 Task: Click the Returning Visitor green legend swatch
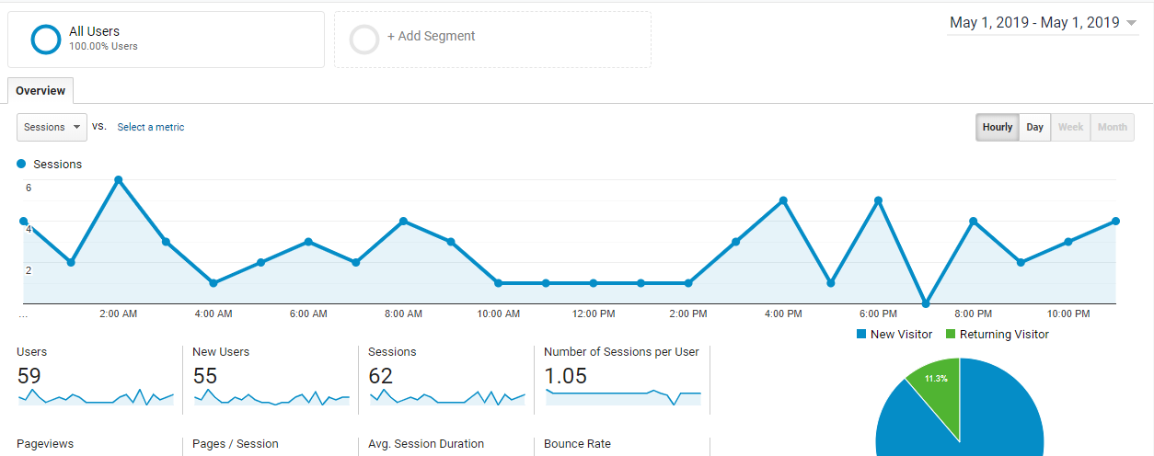click(951, 335)
